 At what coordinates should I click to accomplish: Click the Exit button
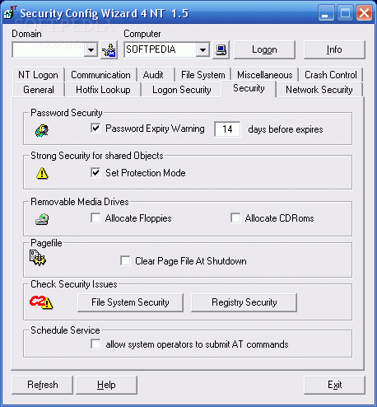point(334,385)
